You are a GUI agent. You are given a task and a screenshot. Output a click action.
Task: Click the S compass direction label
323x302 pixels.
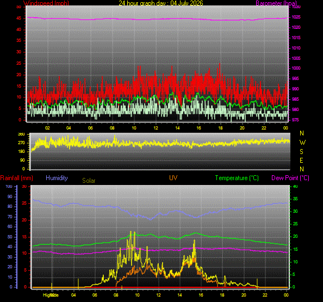coord(302,152)
